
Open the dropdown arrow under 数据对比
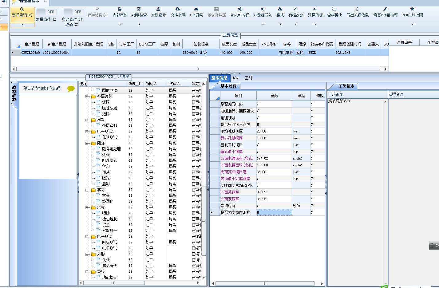click(296, 24)
